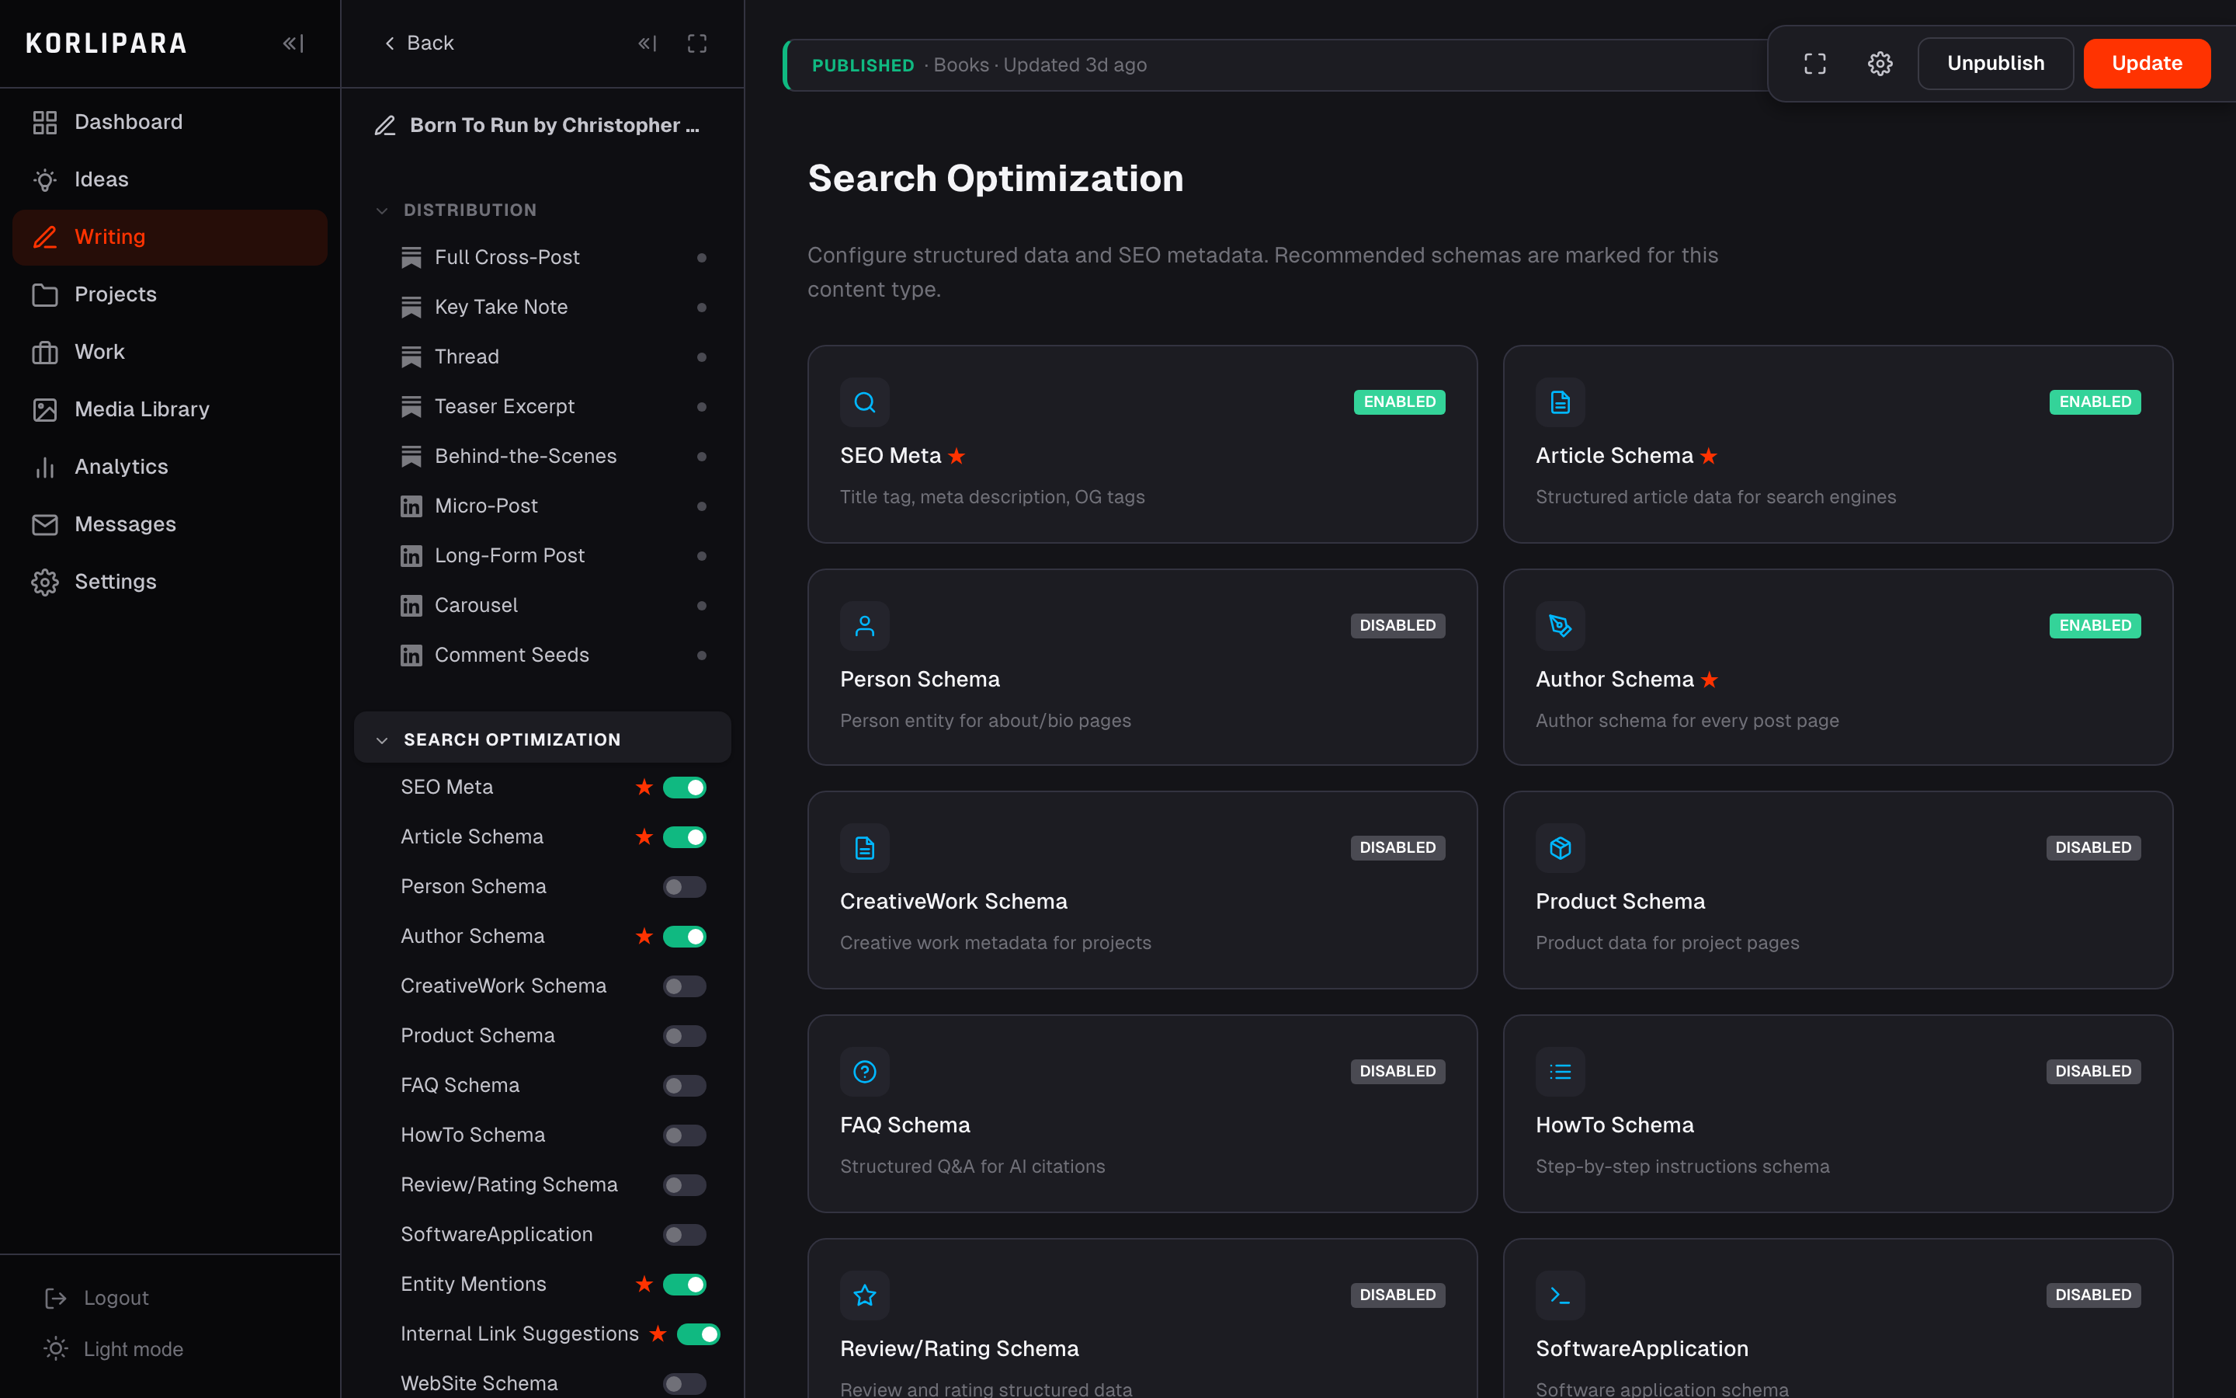
Task: Collapse the main Korlipara sidebar
Action: [x=293, y=43]
